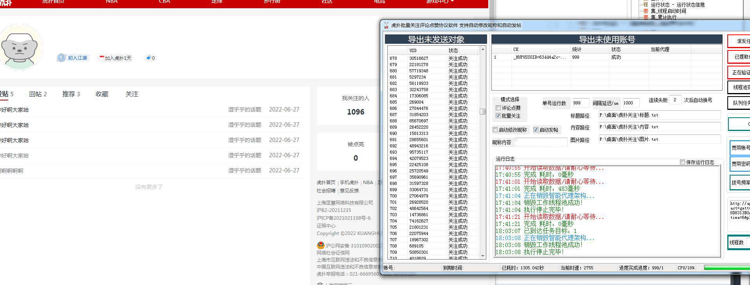Click the 拨号频率 button
This screenshot has height=285, width=750.
click(740, 182)
